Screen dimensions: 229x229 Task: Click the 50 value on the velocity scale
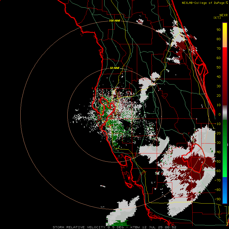[219, 67]
